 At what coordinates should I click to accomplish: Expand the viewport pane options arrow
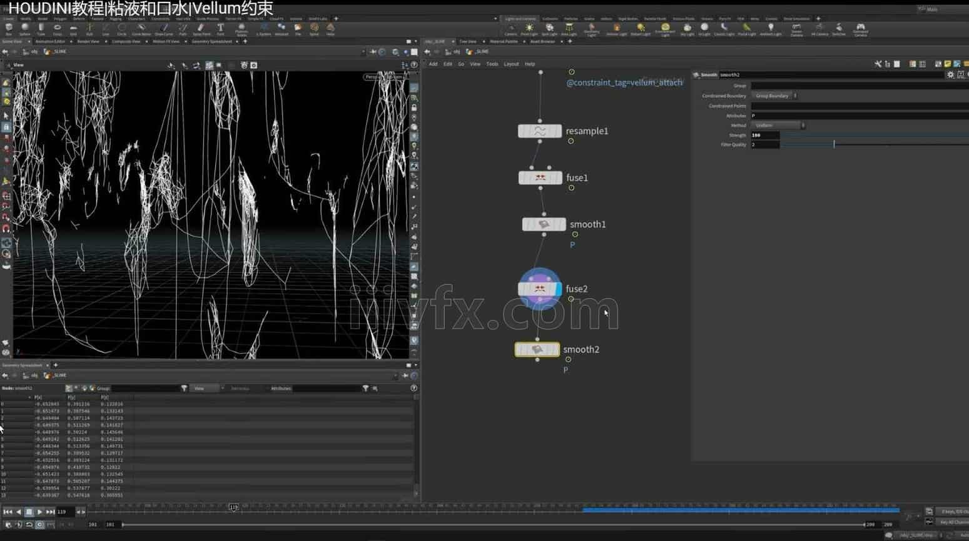tap(415, 42)
